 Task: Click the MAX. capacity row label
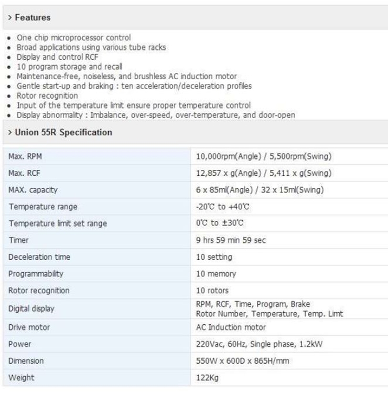coord(33,190)
